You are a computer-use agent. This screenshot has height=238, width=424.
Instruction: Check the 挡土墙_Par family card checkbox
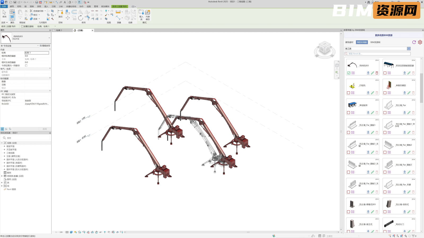pos(385,113)
